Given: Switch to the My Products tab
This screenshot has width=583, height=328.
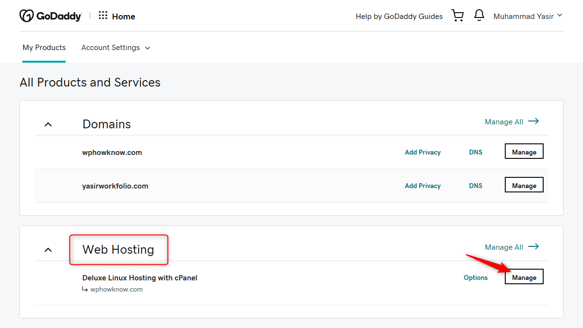Looking at the screenshot, I should pyautogui.click(x=44, y=48).
